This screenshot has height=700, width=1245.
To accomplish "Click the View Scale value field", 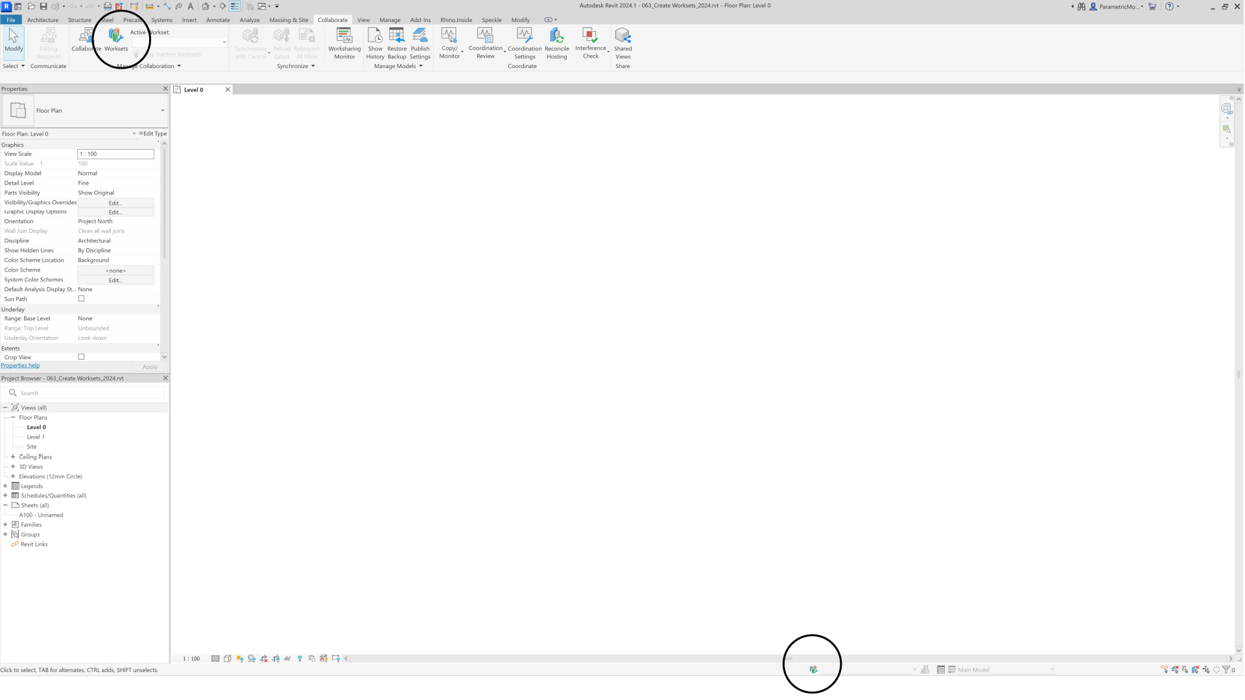I will click(115, 154).
